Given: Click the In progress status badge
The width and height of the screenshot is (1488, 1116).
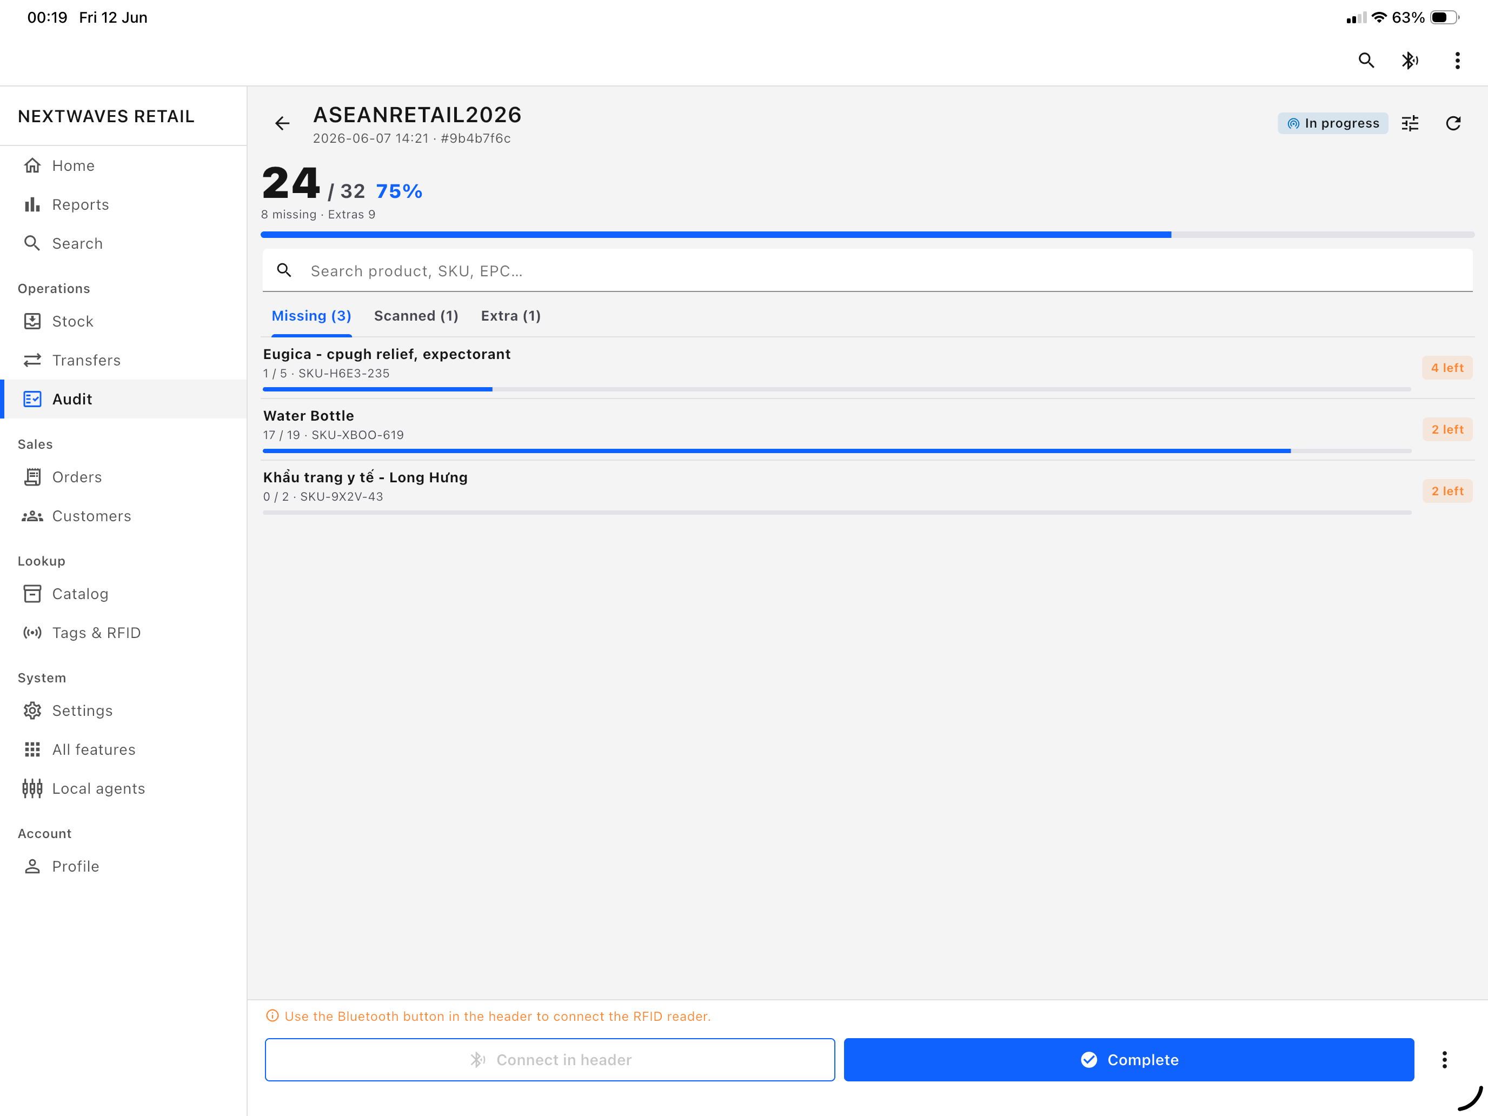Looking at the screenshot, I should pyautogui.click(x=1333, y=123).
